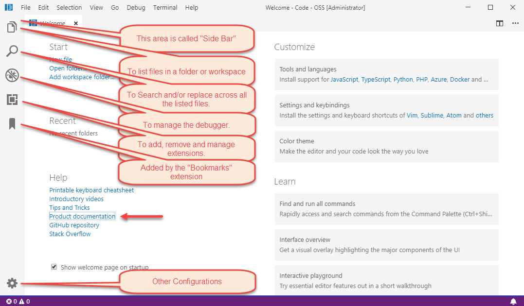Open the Product documentation link
This screenshot has width=524, height=306.
(x=82, y=217)
